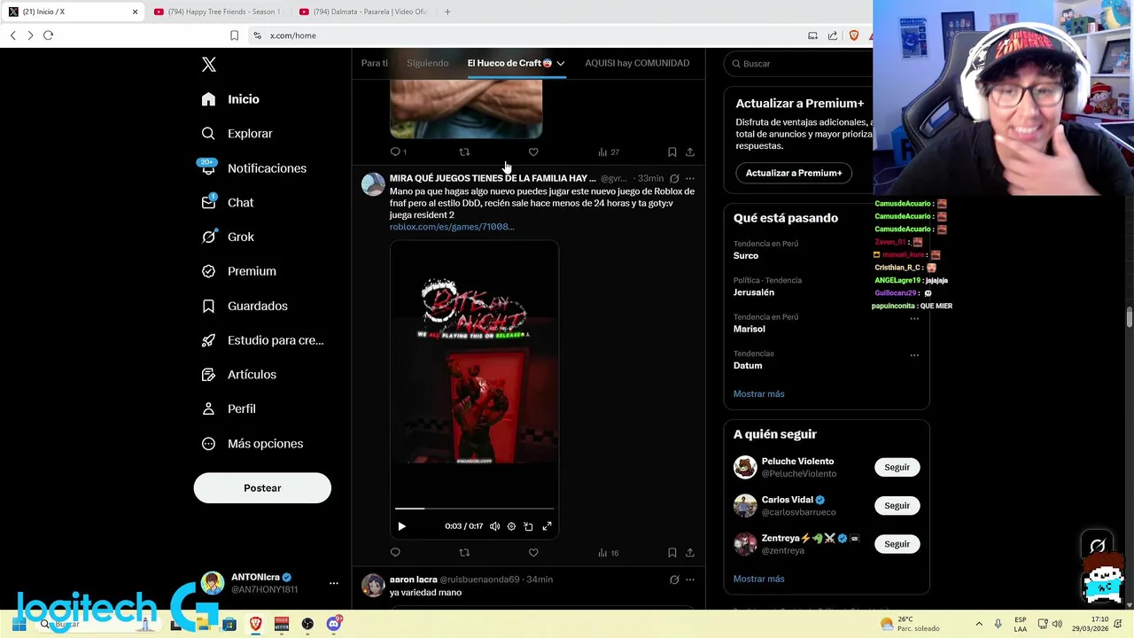Open Artículos from the sidebar
Viewport: 1134px width, 638px height.
[238, 375]
